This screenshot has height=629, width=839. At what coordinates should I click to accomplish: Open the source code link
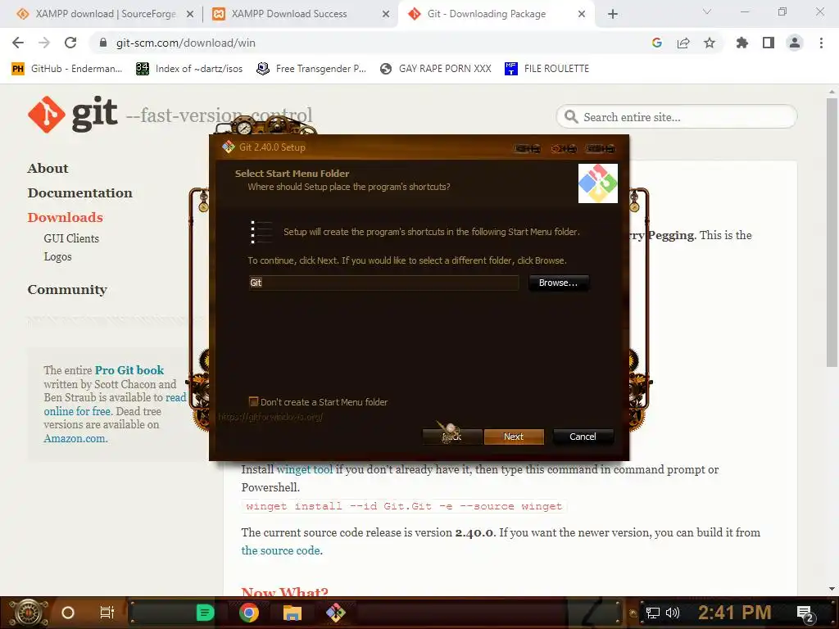point(282,550)
